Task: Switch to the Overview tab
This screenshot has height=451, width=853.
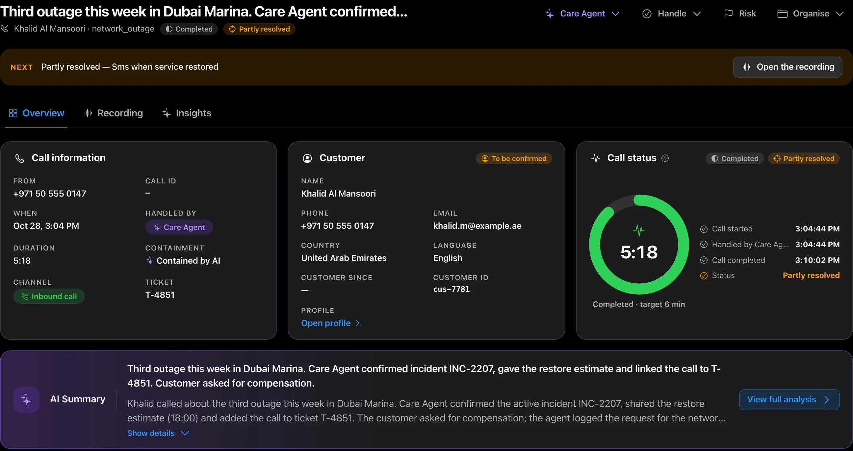Action: 37,113
